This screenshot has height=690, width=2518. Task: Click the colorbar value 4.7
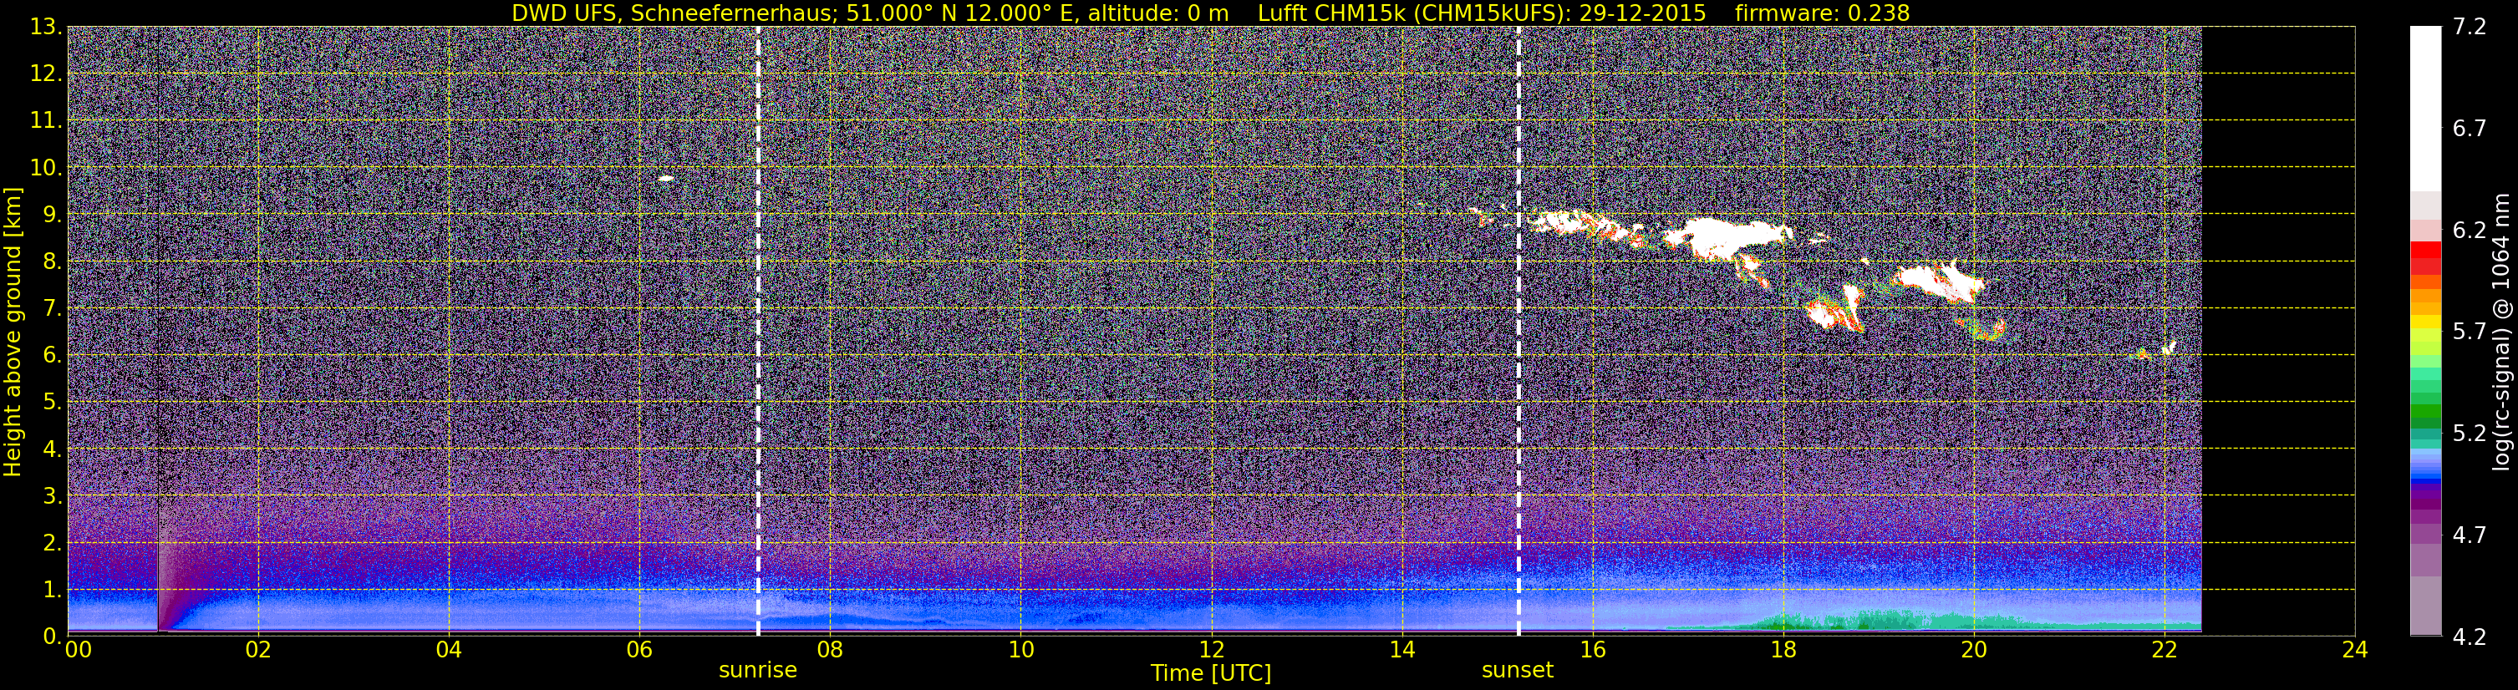tap(2470, 535)
